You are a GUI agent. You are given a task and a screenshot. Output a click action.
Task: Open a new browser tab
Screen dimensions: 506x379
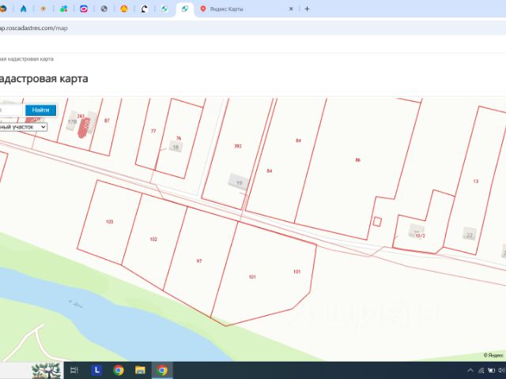click(x=307, y=9)
